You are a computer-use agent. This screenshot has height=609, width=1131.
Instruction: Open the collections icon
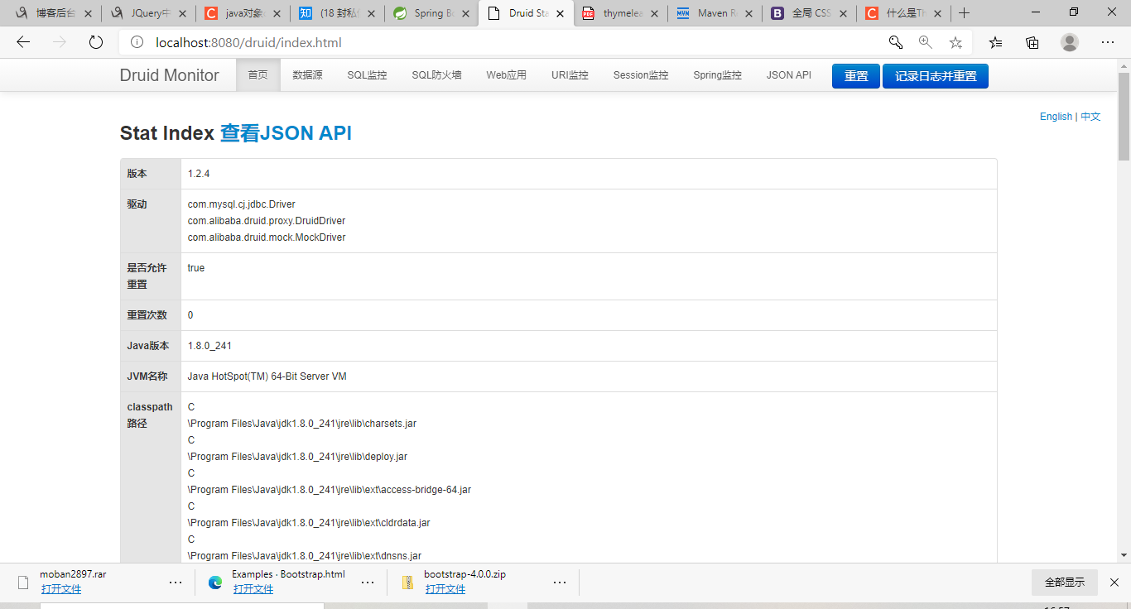pos(1032,42)
